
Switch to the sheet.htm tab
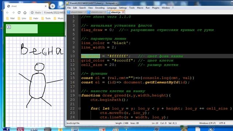pyautogui.click(x=76, y=12)
